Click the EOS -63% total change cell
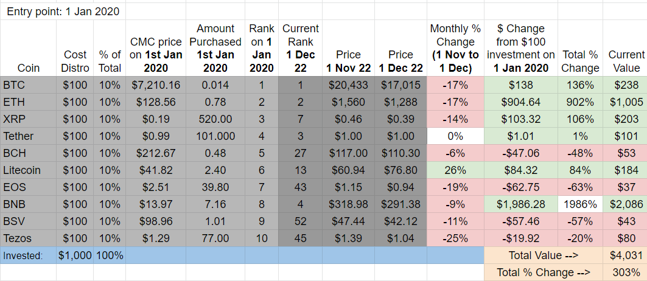This screenshot has width=647, height=281. (580, 187)
